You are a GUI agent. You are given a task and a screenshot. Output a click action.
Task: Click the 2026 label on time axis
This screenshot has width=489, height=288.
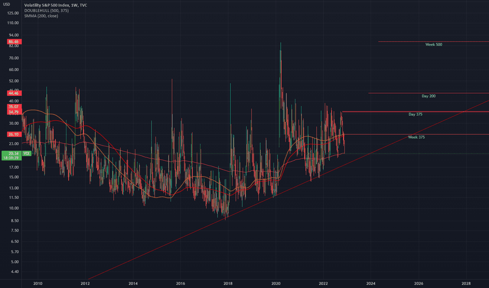pos(419,283)
